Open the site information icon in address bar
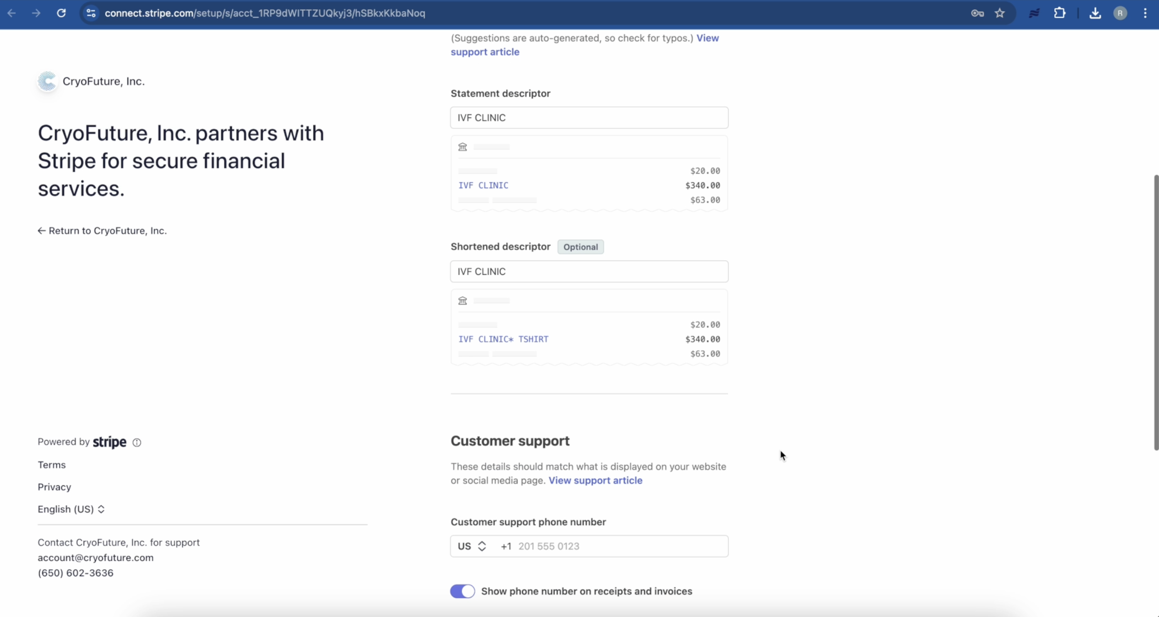Image resolution: width=1159 pixels, height=617 pixels. click(x=91, y=13)
